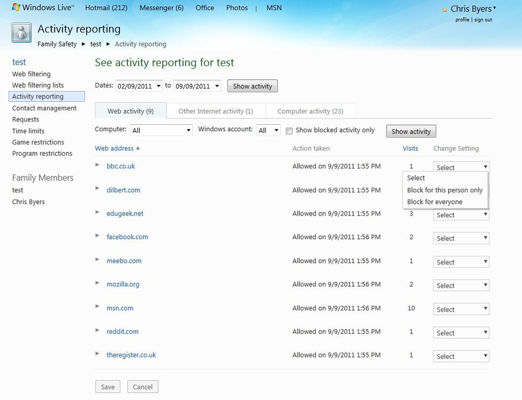
Task: Click the Windows Live logo
Action: click(x=43, y=7)
